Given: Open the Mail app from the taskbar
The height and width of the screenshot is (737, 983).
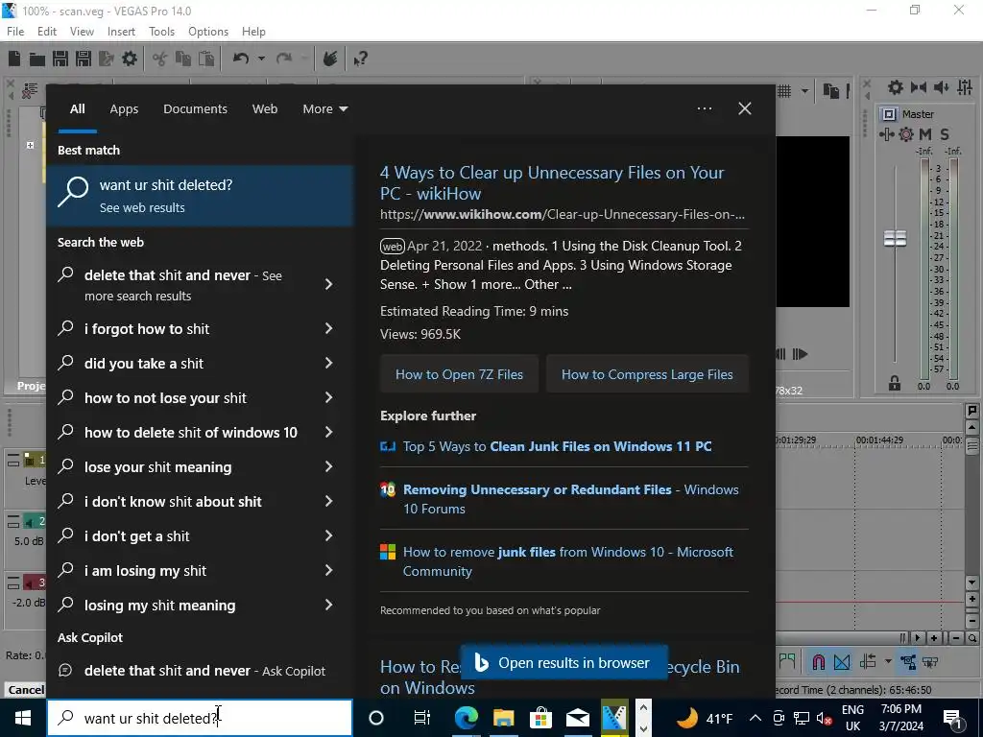Looking at the screenshot, I should point(577,718).
